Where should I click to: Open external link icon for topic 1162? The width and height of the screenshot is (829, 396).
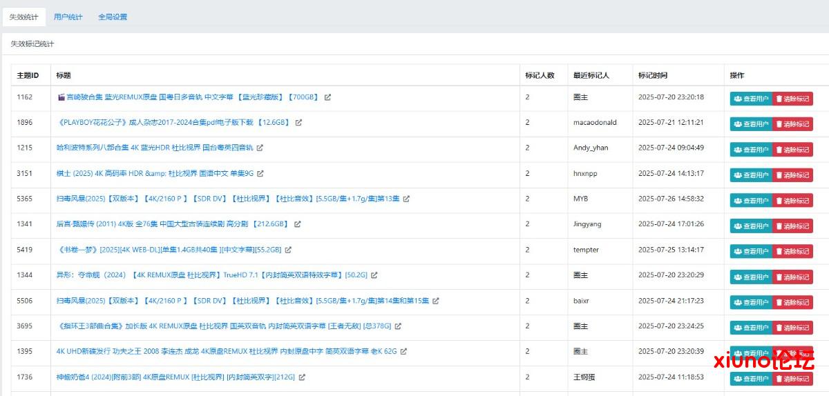coord(327,97)
